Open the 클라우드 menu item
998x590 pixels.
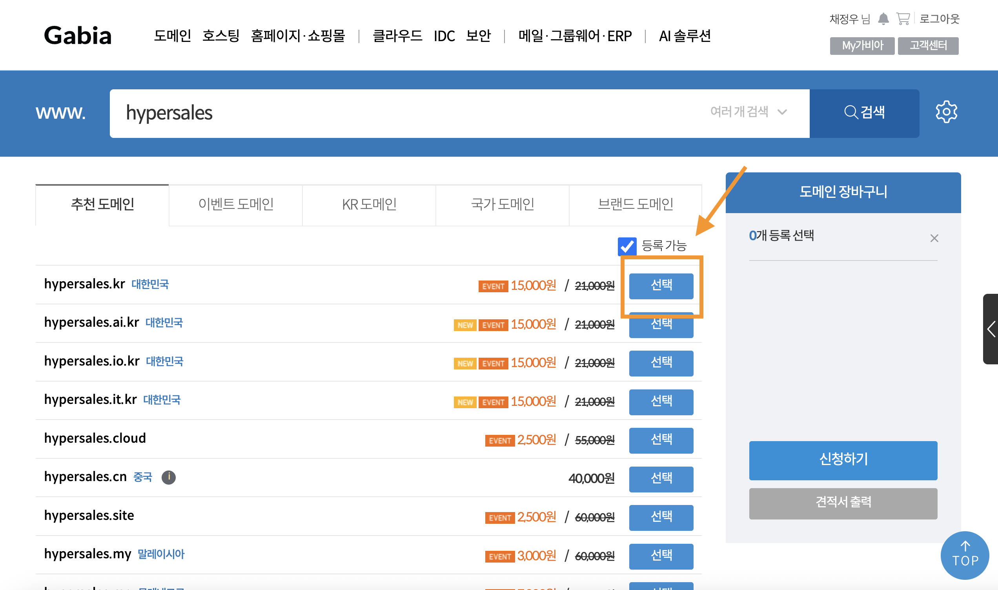(x=397, y=36)
